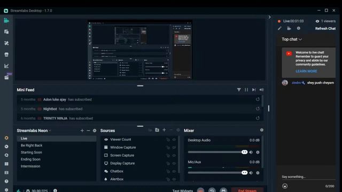Collapse the chat panel with the arrow
Viewport: 342px width, 192px height.
pyautogui.click(x=269, y=17)
